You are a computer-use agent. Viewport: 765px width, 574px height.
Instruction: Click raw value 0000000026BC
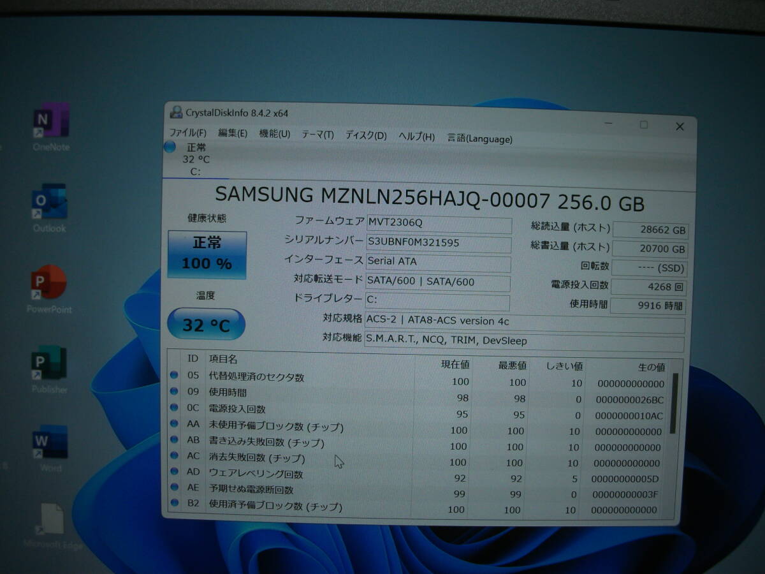pos(629,401)
